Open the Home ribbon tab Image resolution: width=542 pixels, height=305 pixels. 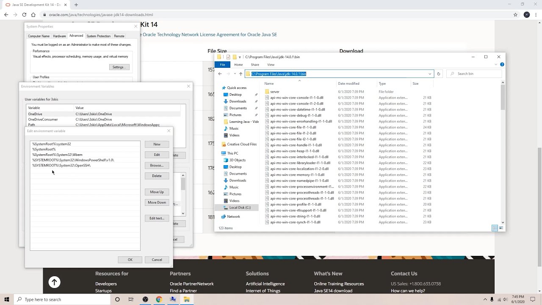[x=238, y=65]
